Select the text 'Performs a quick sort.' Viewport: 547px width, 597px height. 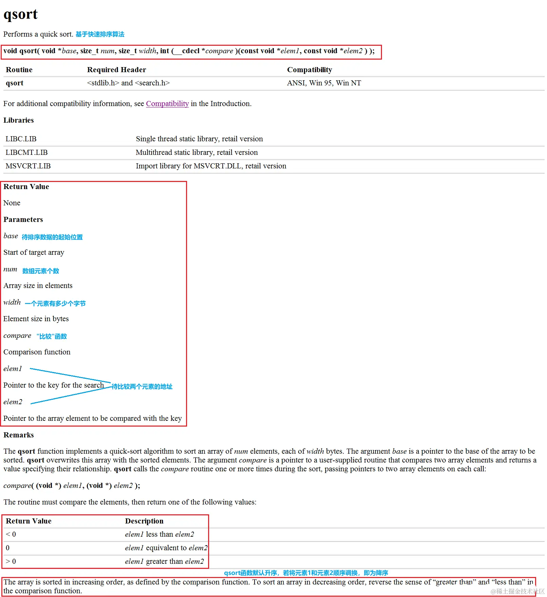click(x=38, y=34)
